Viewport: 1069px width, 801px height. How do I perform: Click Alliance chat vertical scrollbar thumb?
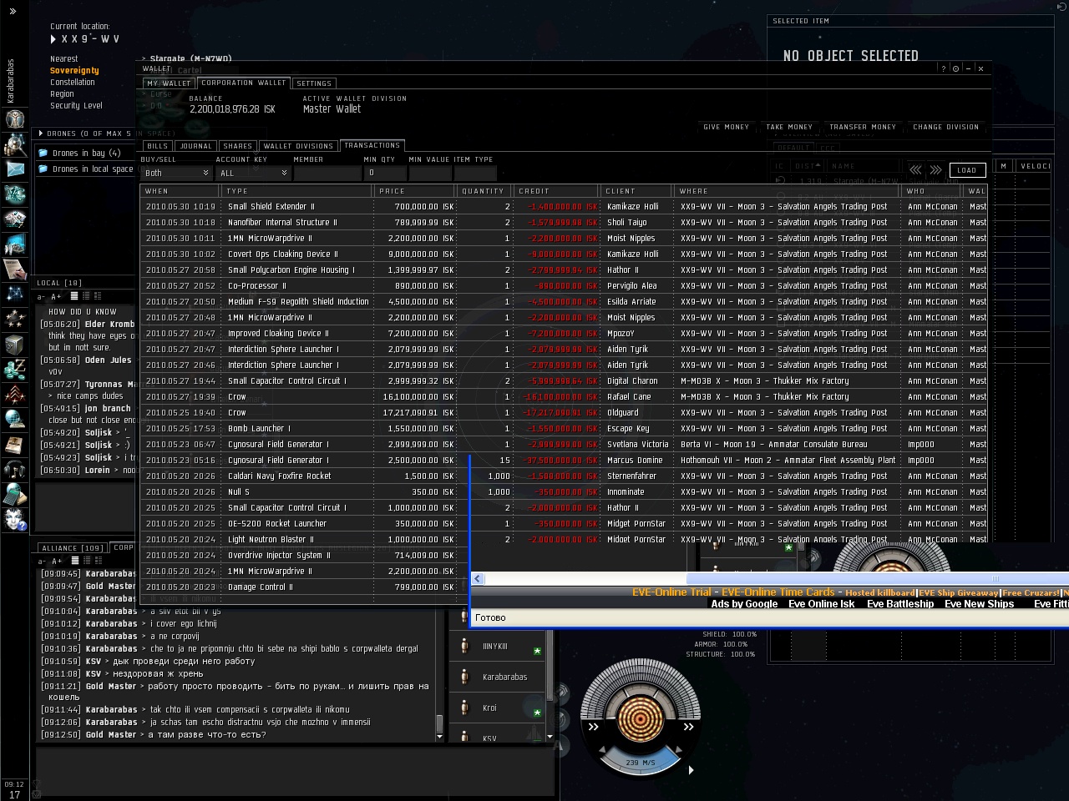click(439, 723)
